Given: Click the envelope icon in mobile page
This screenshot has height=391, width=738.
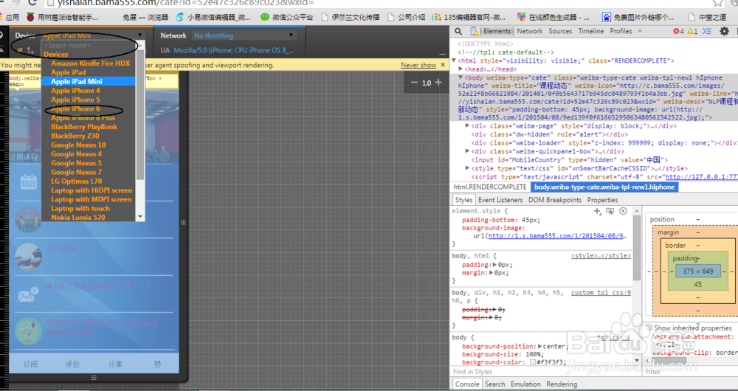Looking at the screenshot, I should (x=28, y=294).
